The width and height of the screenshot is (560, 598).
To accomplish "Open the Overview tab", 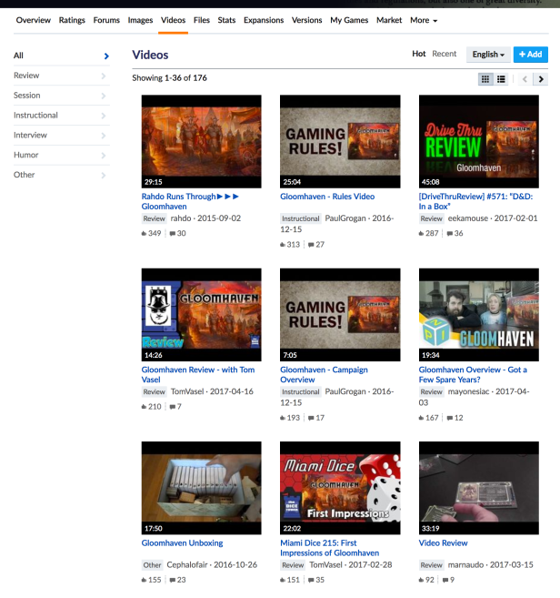I will click(33, 20).
